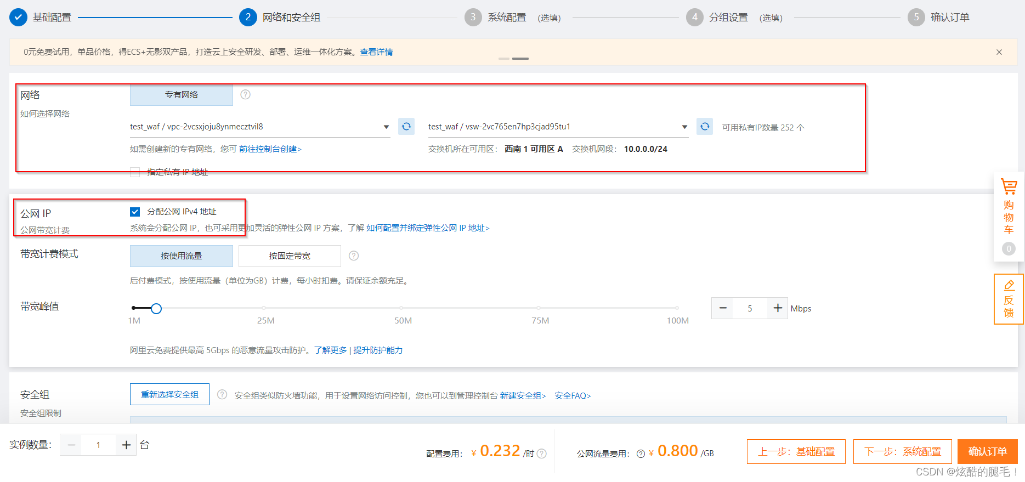Viewport: 1025px width, 482px height.
Task: Click the help icon next to 配置费用 price
Action: (542, 453)
